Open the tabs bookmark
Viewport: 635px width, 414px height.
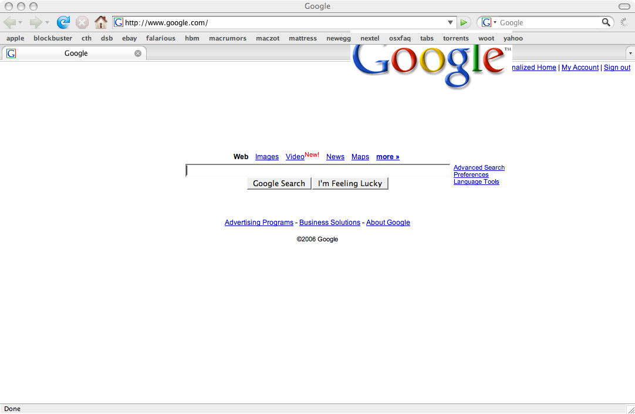click(x=427, y=38)
